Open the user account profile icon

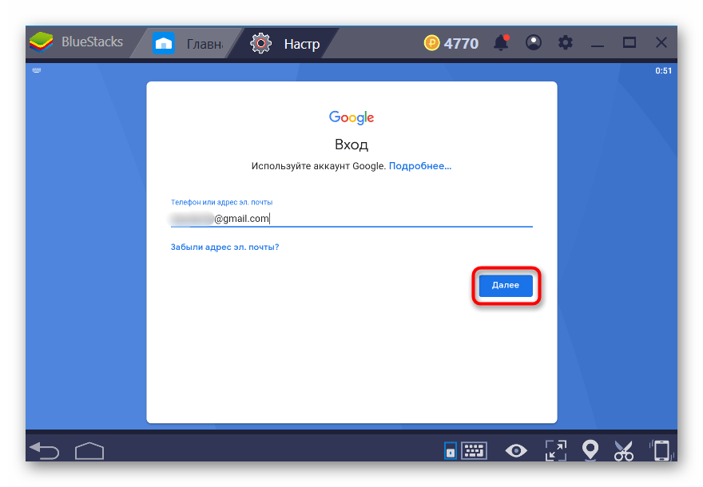click(533, 42)
